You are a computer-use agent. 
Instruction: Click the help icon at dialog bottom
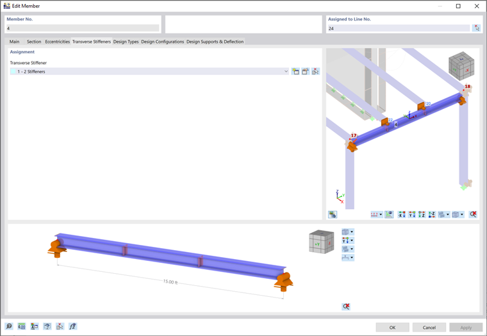pyautogui.click(x=9, y=326)
